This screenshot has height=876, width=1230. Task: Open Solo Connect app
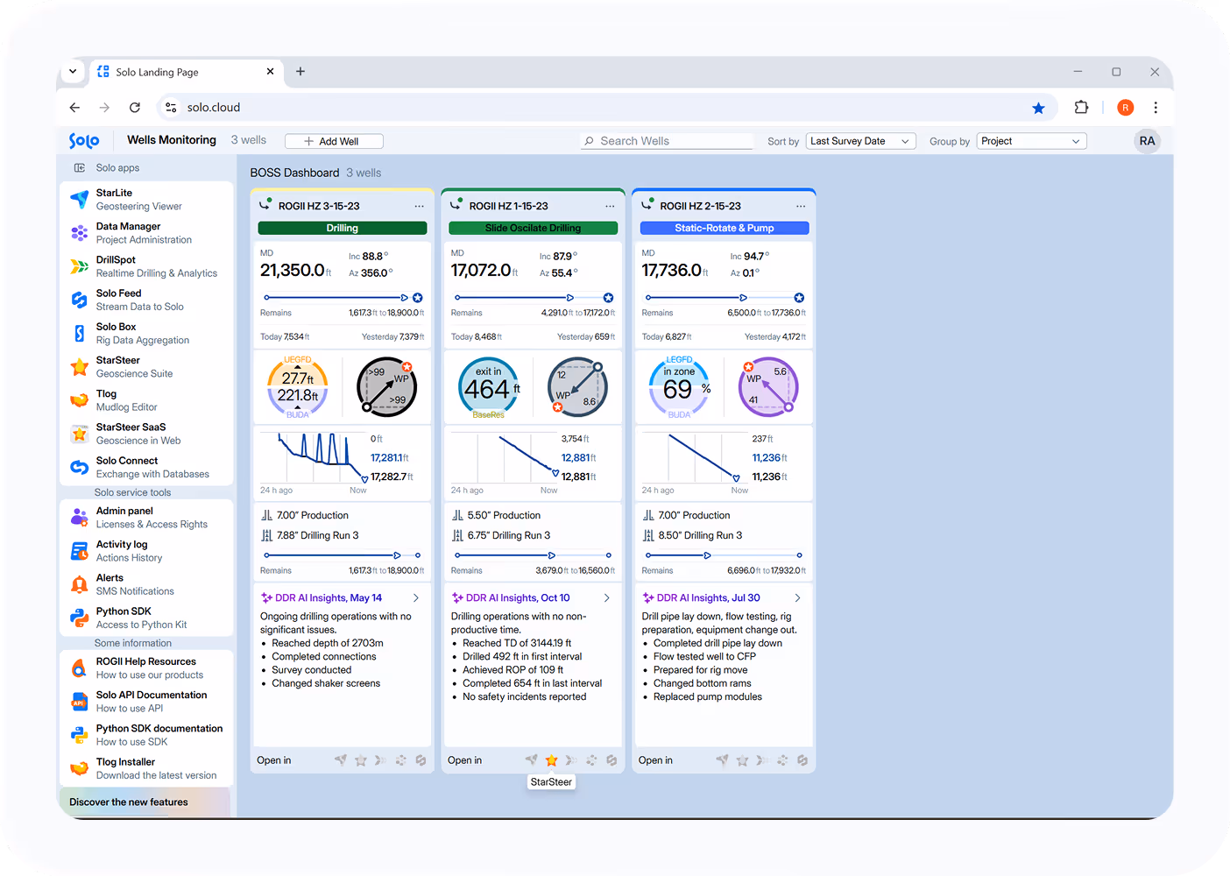(x=145, y=467)
